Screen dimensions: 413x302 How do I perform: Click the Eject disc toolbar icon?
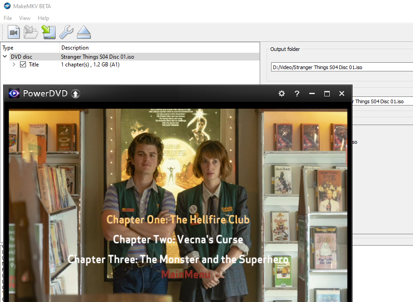(x=84, y=32)
